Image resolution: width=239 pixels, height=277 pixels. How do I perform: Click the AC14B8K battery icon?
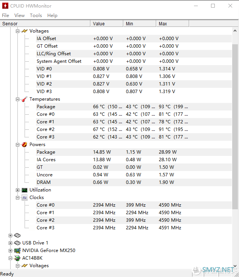click(x=17, y=258)
